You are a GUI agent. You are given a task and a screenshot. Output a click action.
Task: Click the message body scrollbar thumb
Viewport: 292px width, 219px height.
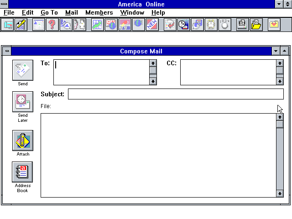pyautogui.click(x=280, y=125)
